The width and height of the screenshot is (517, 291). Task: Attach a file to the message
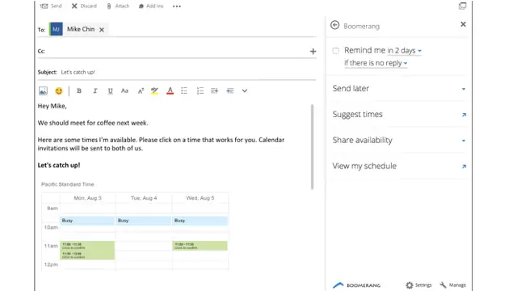(118, 6)
